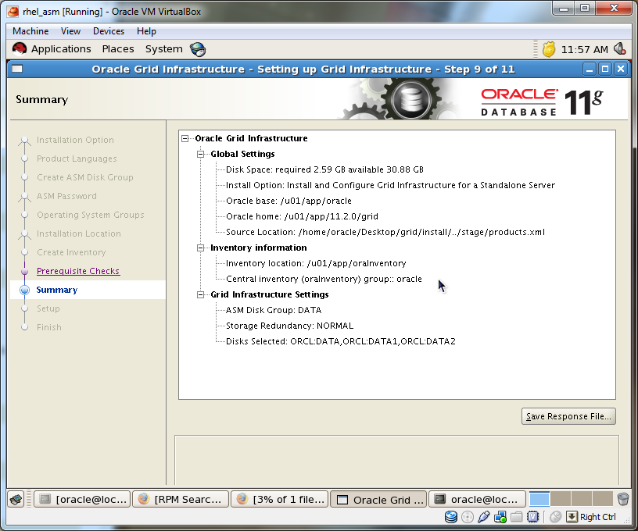Select the Oracle base: /u01/app/oracle row
This screenshot has width=638, height=531.
tap(289, 201)
